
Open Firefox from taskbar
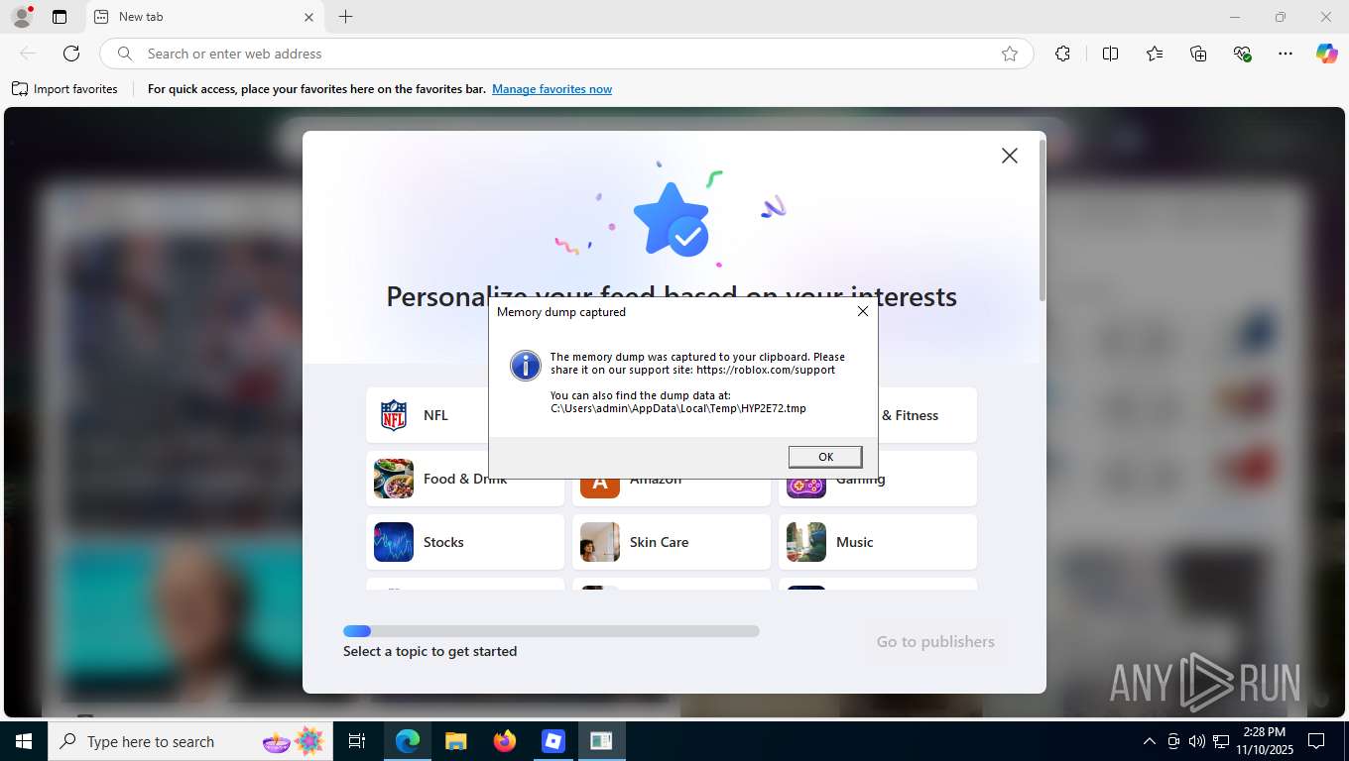tap(504, 741)
